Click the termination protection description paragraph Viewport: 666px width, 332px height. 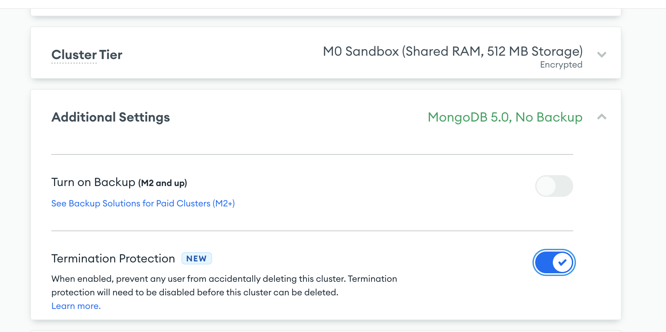pos(224,285)
